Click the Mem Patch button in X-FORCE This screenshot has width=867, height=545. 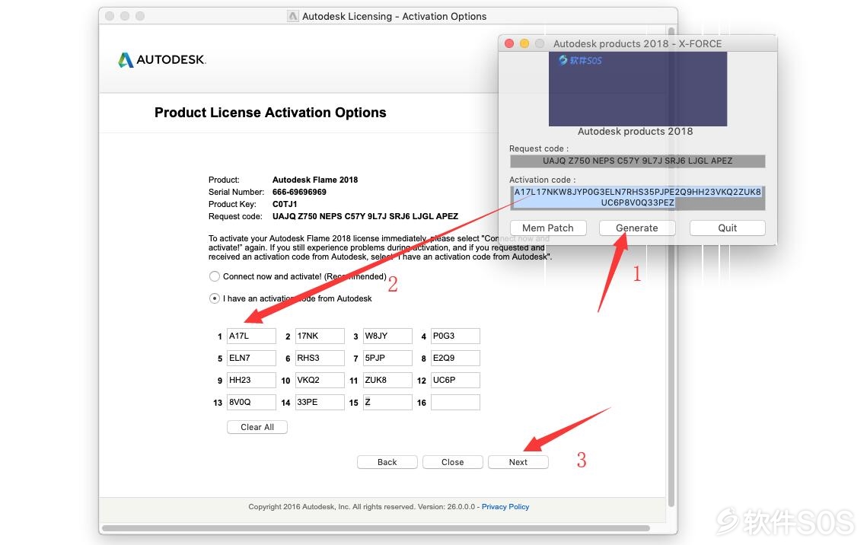[547, 228]
